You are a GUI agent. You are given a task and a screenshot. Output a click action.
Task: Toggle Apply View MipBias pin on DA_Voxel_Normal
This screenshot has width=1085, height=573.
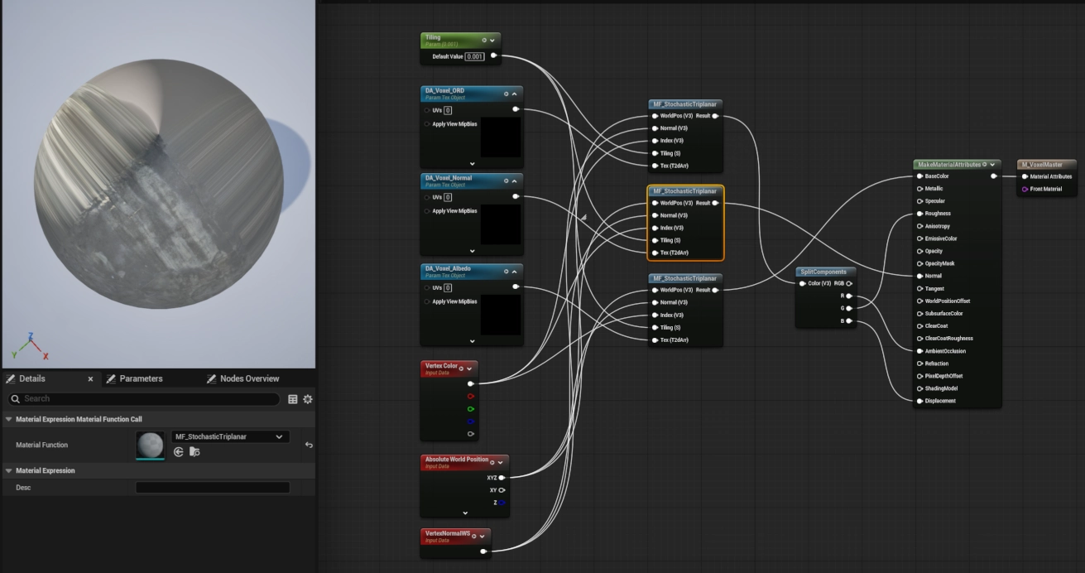click(427, 211)
